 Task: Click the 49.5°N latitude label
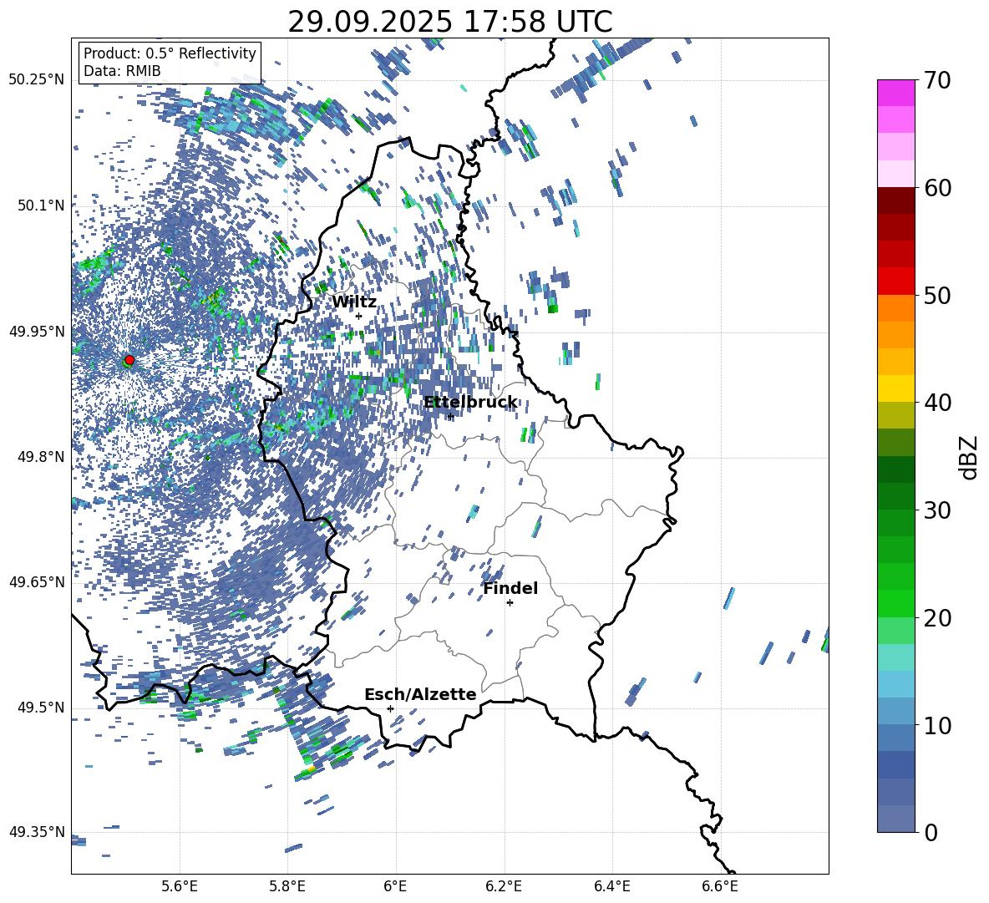(41, 708)
